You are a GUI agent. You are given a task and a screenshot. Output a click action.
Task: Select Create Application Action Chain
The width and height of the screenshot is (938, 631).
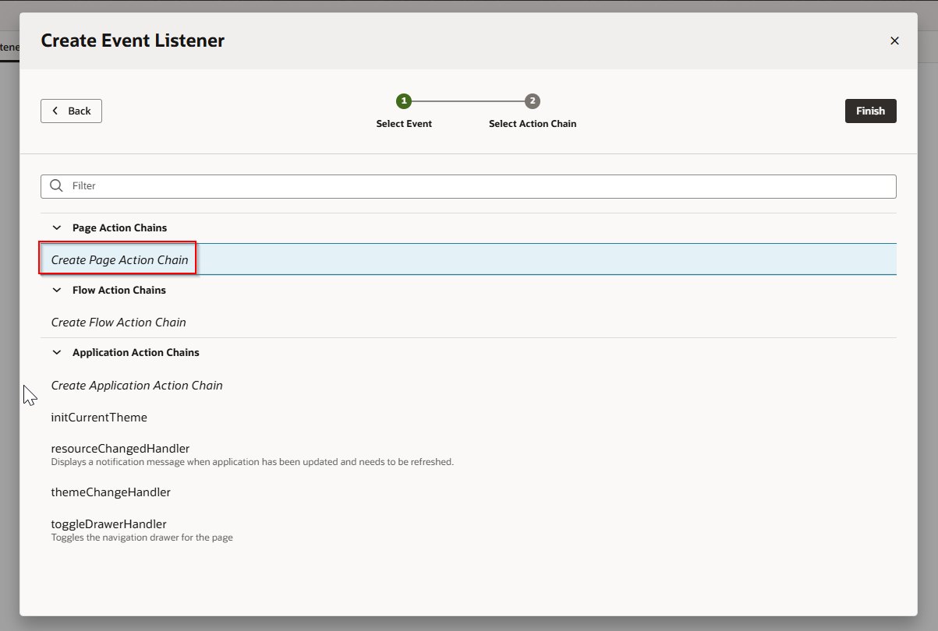(x=136, y=386)
